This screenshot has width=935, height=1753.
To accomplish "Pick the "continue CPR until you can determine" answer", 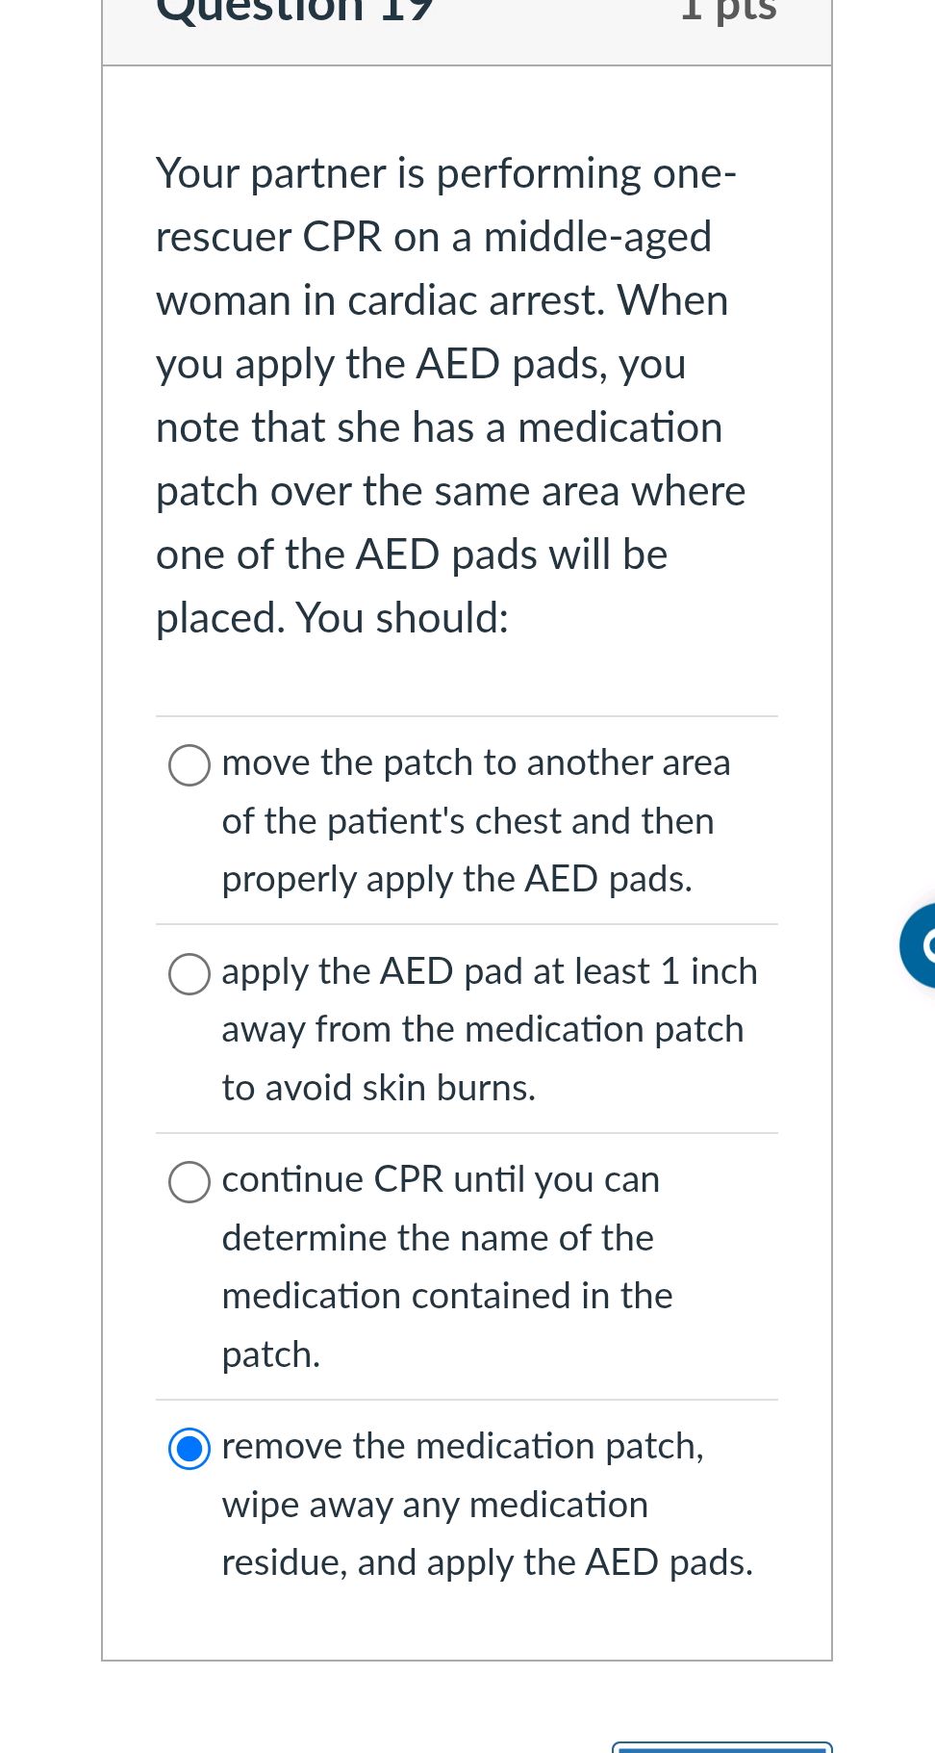I will point(189,1182).
